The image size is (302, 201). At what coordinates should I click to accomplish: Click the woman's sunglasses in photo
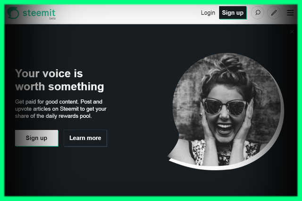pos(225,106)
